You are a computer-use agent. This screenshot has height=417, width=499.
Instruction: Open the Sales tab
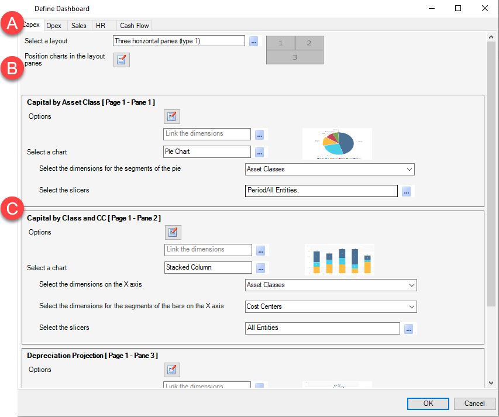coord(78,26)
